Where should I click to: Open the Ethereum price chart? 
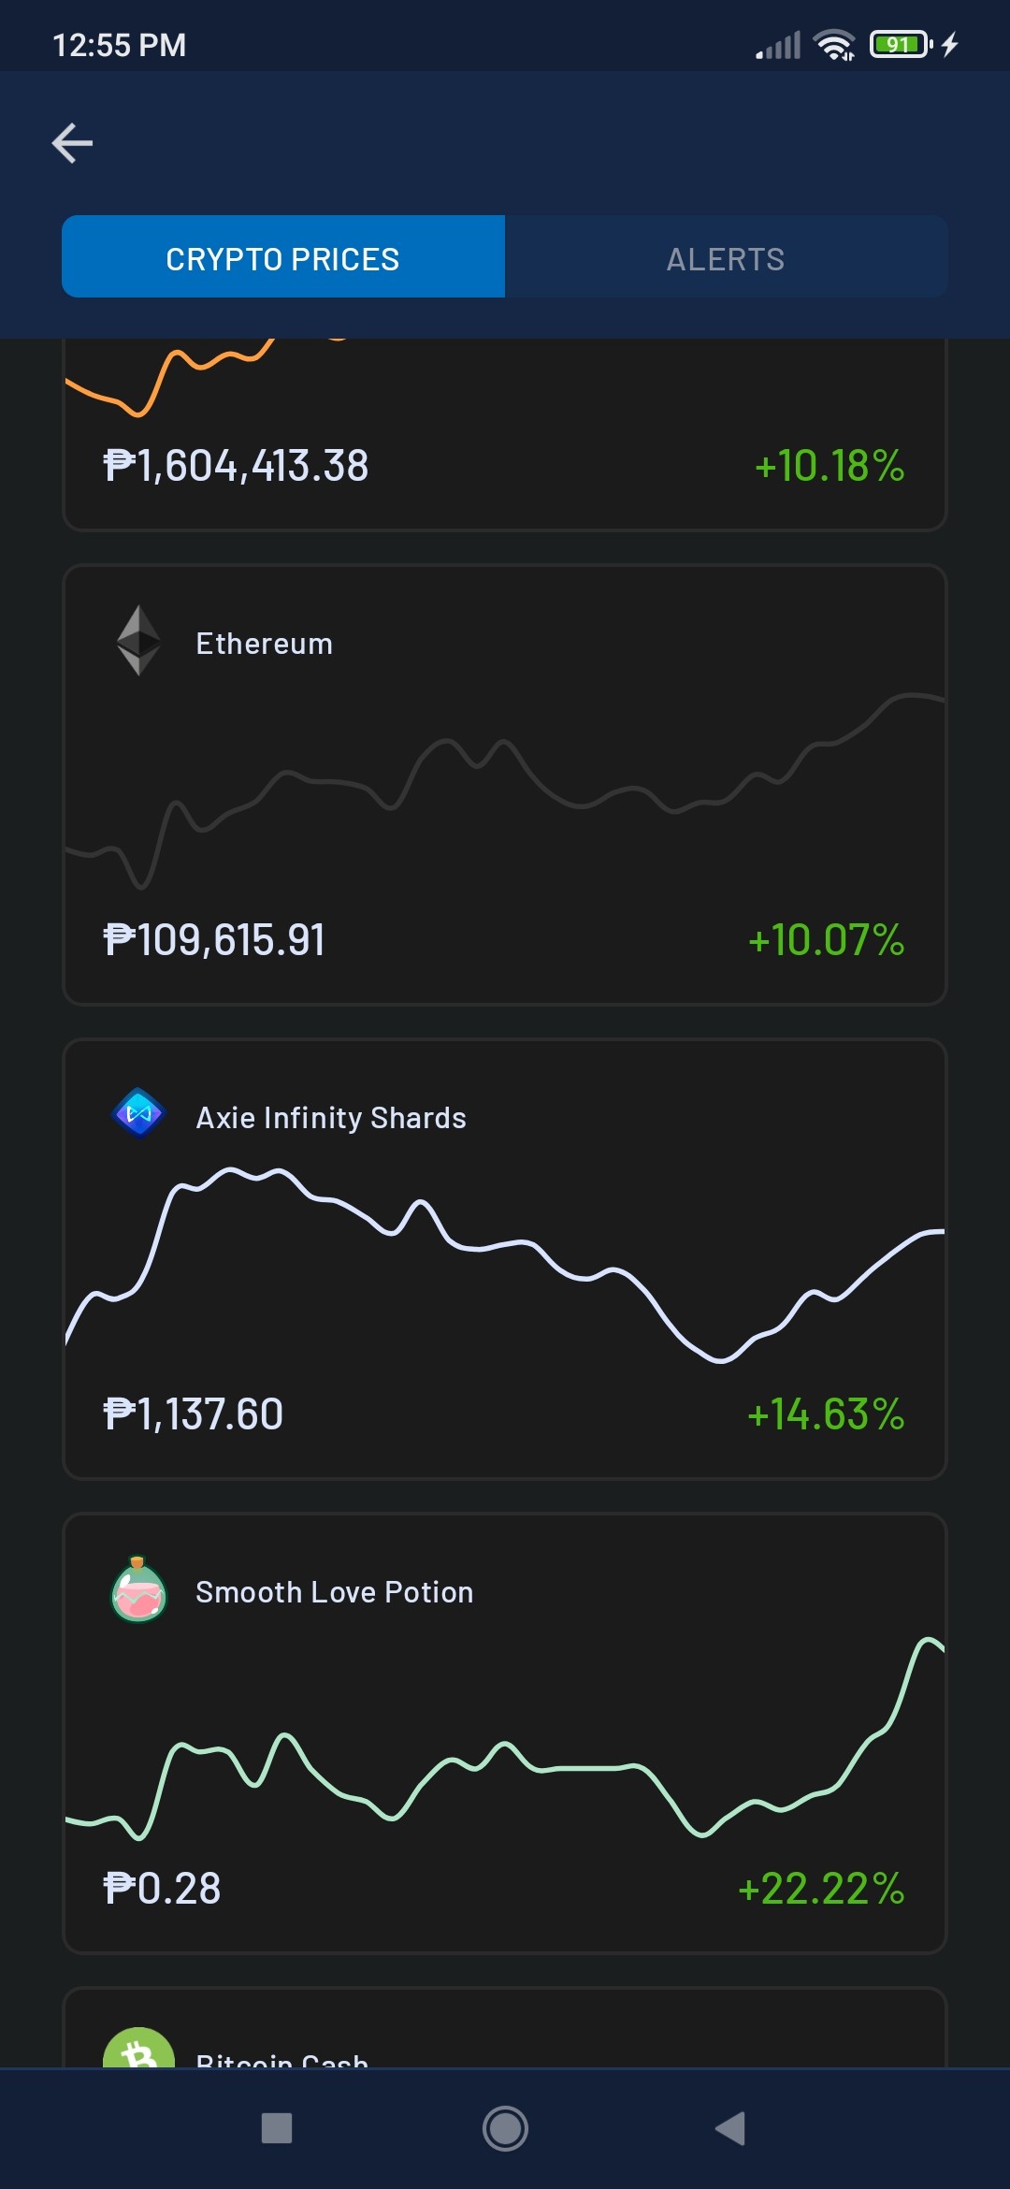[505, 790]
